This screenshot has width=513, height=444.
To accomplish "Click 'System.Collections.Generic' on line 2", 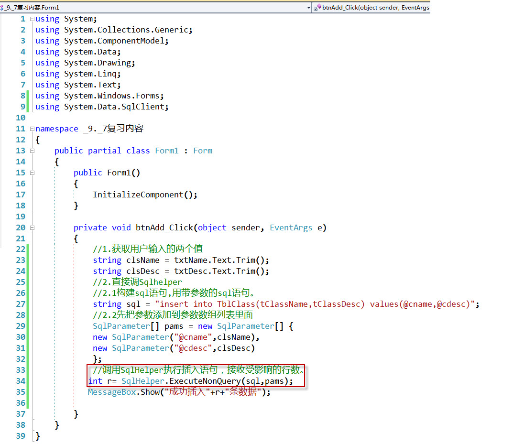I will pyautogui.click(x=126, y=30).
